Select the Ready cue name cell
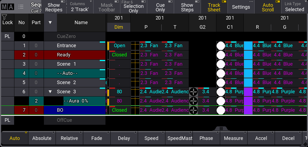 [x=75, y=55]
